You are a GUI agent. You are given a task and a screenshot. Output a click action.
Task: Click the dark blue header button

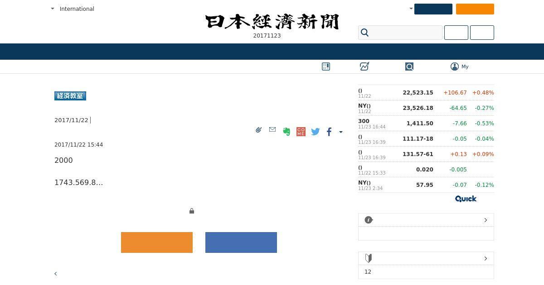[x=433, y=9]
